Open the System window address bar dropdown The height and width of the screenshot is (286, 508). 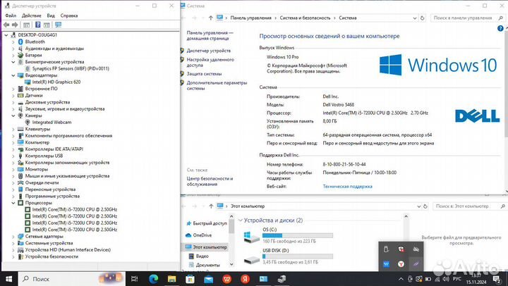(415, 18)
